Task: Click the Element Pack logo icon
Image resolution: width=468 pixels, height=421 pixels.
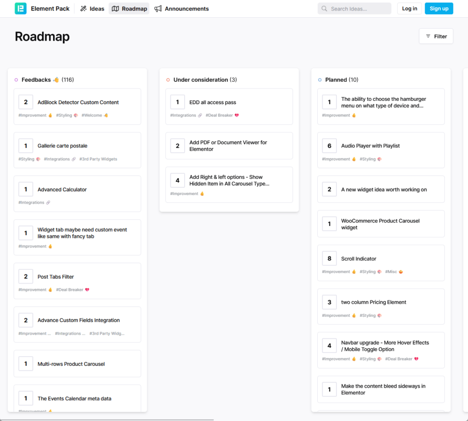Action: (x=21, y=9)
